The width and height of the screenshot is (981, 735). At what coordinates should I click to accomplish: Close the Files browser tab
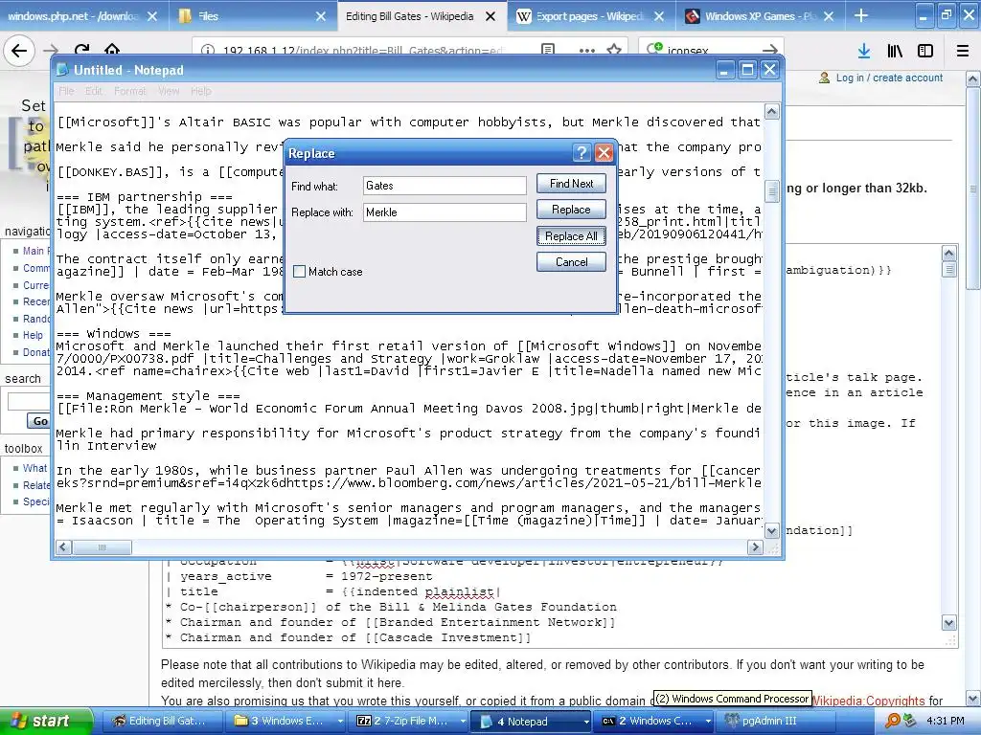click(321, 17)
